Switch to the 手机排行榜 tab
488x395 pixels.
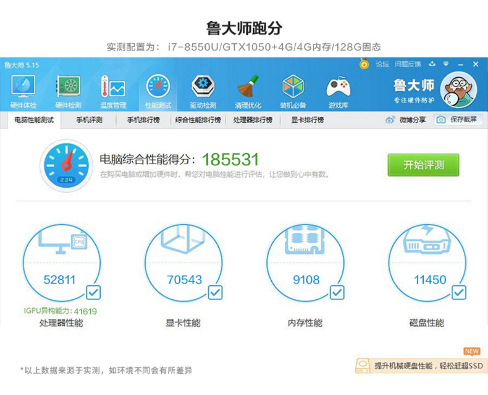tap(143, 120)
